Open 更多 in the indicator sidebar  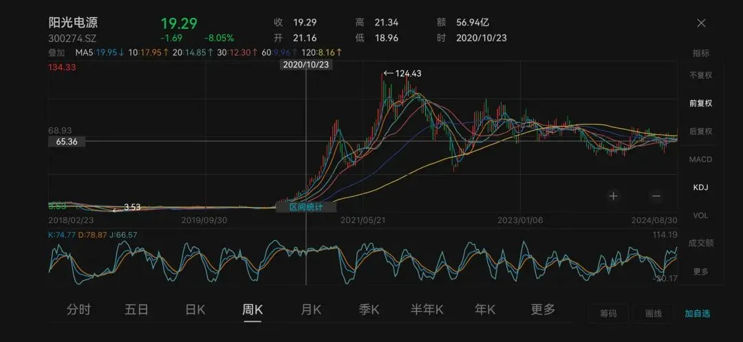701,271
